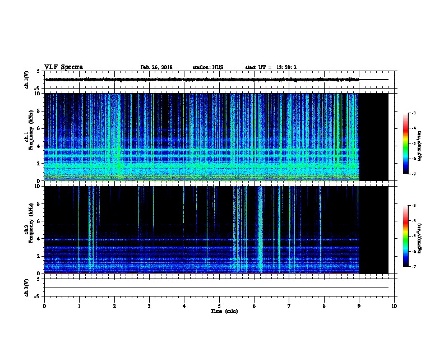Click the date text "Feb. 26, 2018"
This screenshot has height=343, width=444.
156,67
